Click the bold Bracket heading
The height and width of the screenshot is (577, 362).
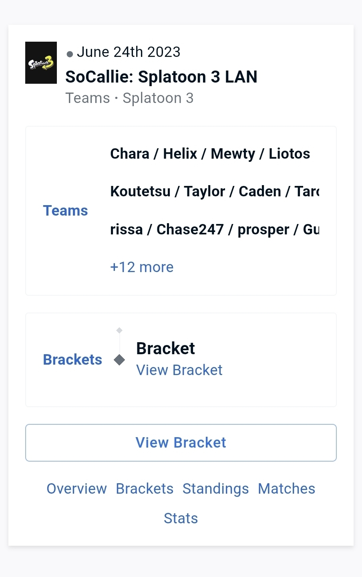pyautogui.click(x=165, y=349)
